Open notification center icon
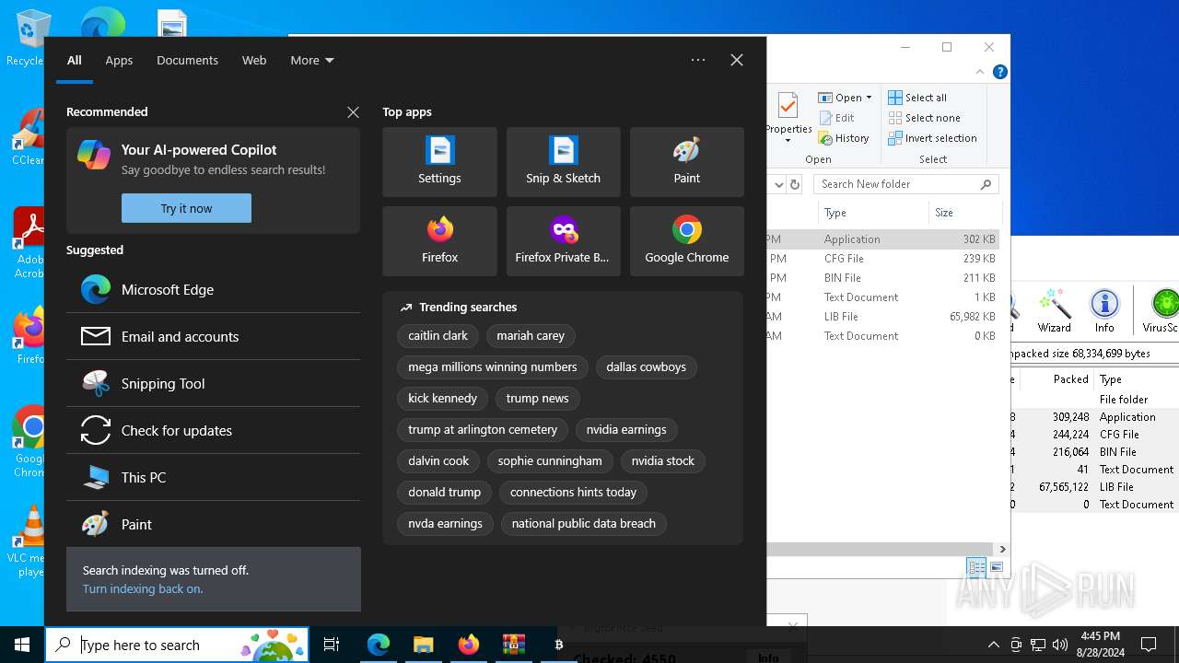Viewport: 1179px width, 663px height. [1149, 645]
